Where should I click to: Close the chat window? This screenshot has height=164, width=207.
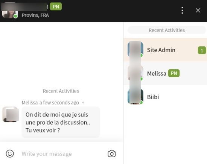coord(198,10)
